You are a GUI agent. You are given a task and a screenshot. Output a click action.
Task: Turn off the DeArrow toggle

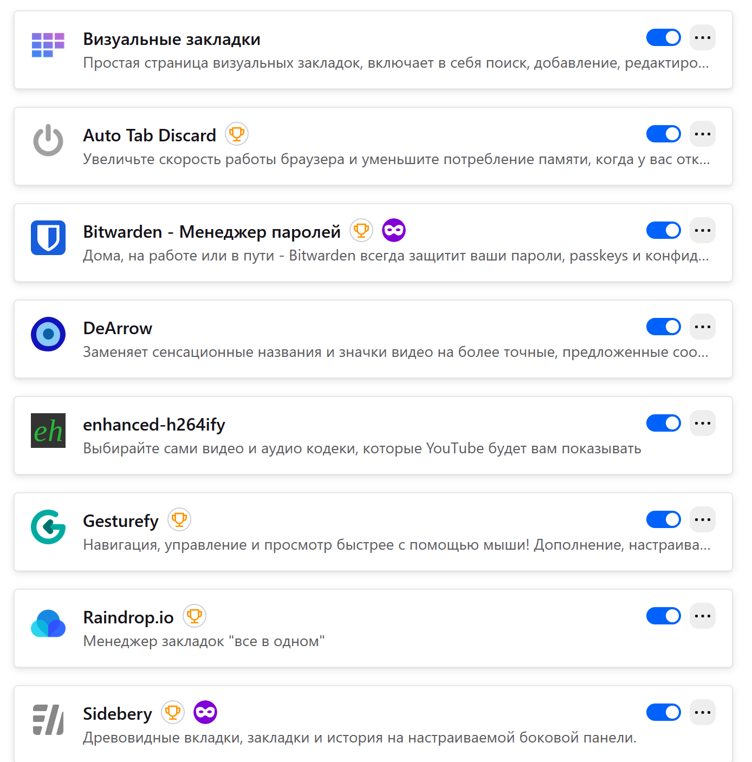(x=663, y=327)
